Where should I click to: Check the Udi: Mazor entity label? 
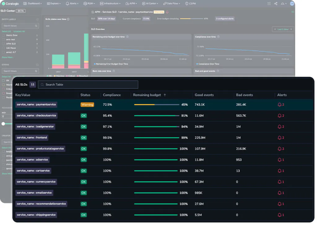(x=3, y=48)
